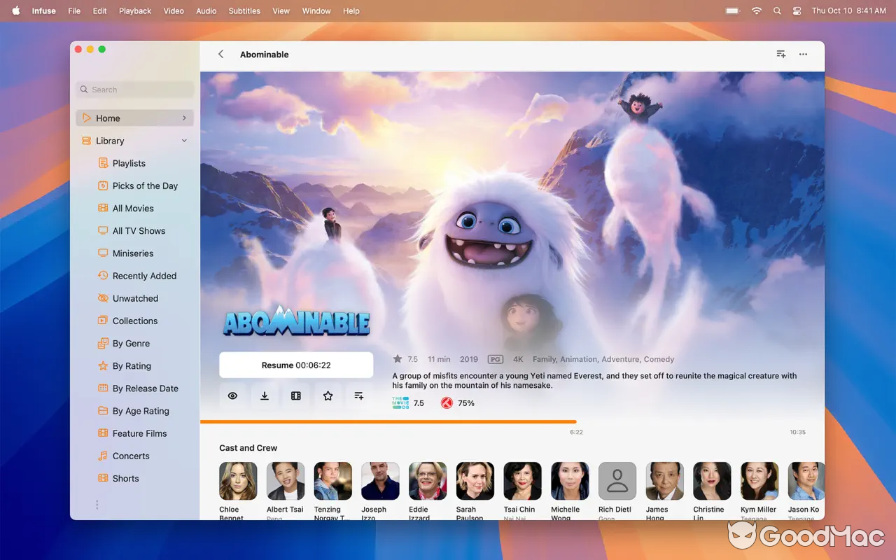Open the more options ellipsis menu
The width and height of the screenshot is (896, 560).
(803, 54)
